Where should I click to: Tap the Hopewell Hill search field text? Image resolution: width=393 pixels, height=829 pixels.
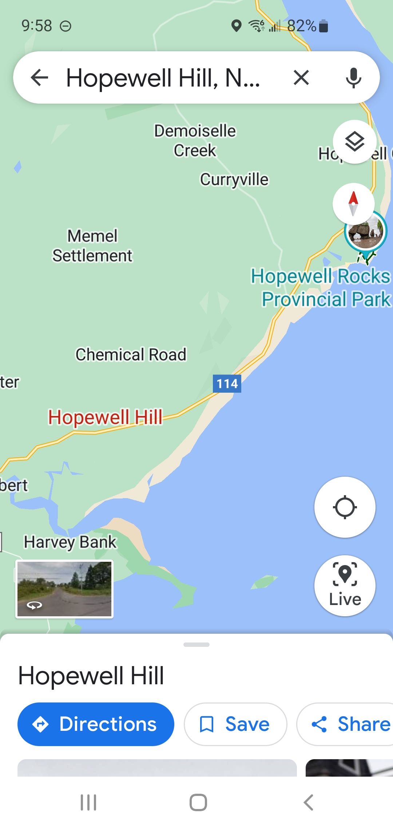pyautogui.click(x=163, y=78)
